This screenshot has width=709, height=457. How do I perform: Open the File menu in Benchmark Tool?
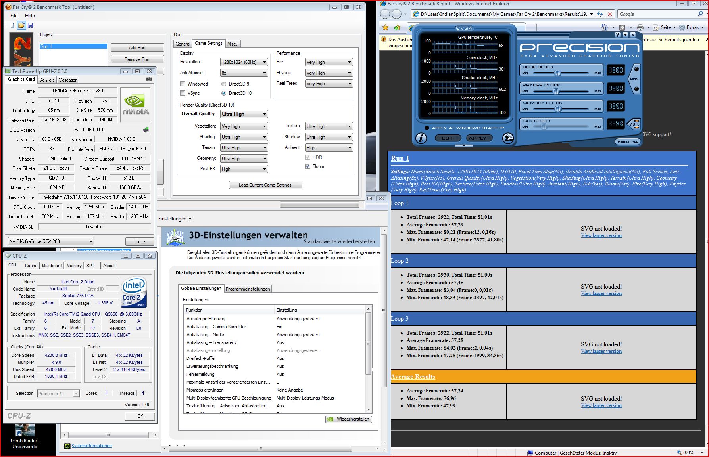(14, 16)
